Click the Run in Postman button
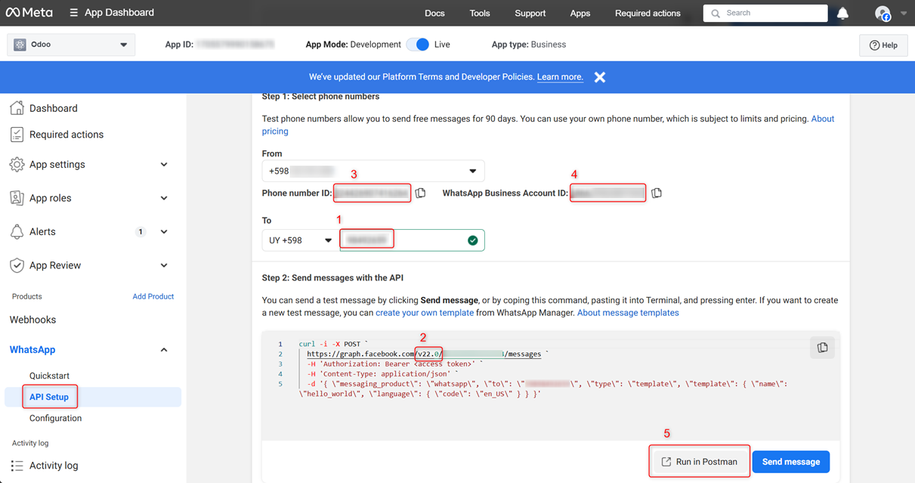The height and width of the screenshot is (483, 915). click(700, 462)
